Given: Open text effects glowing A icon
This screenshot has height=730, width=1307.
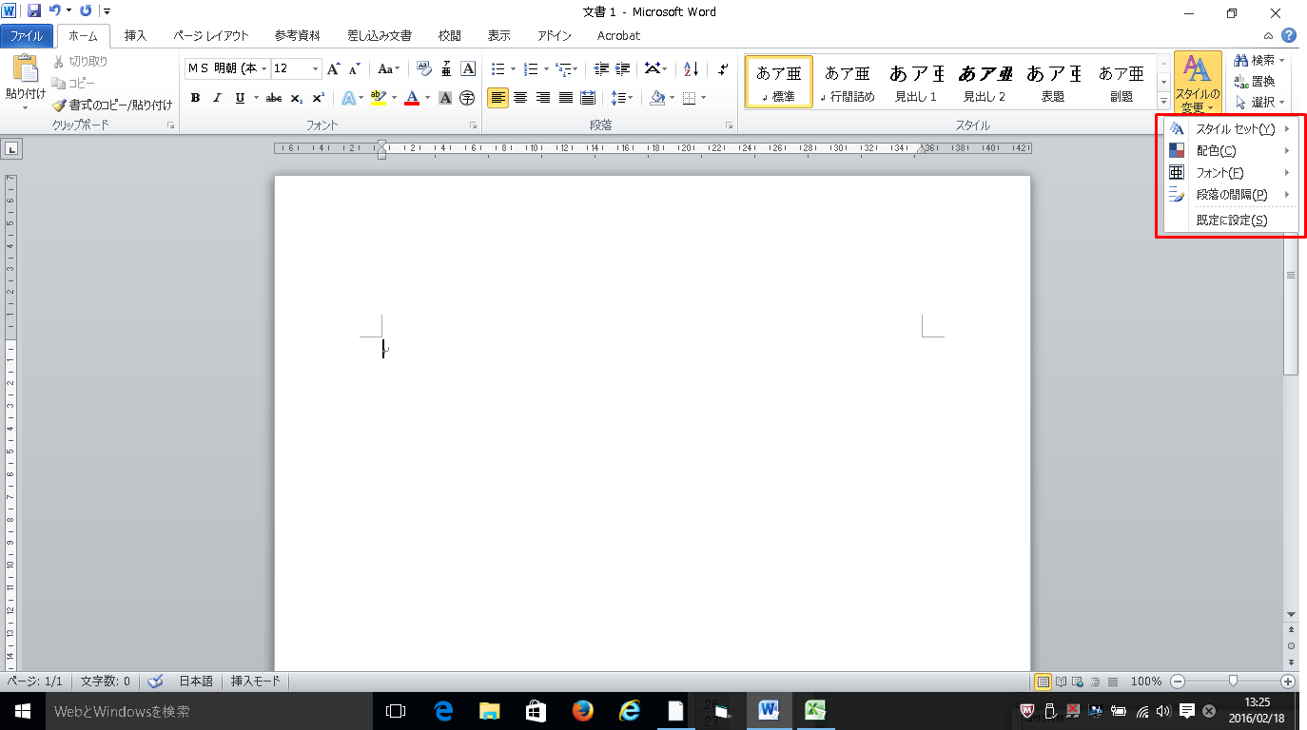Looking at the screenshot, I should click(348, 98).
